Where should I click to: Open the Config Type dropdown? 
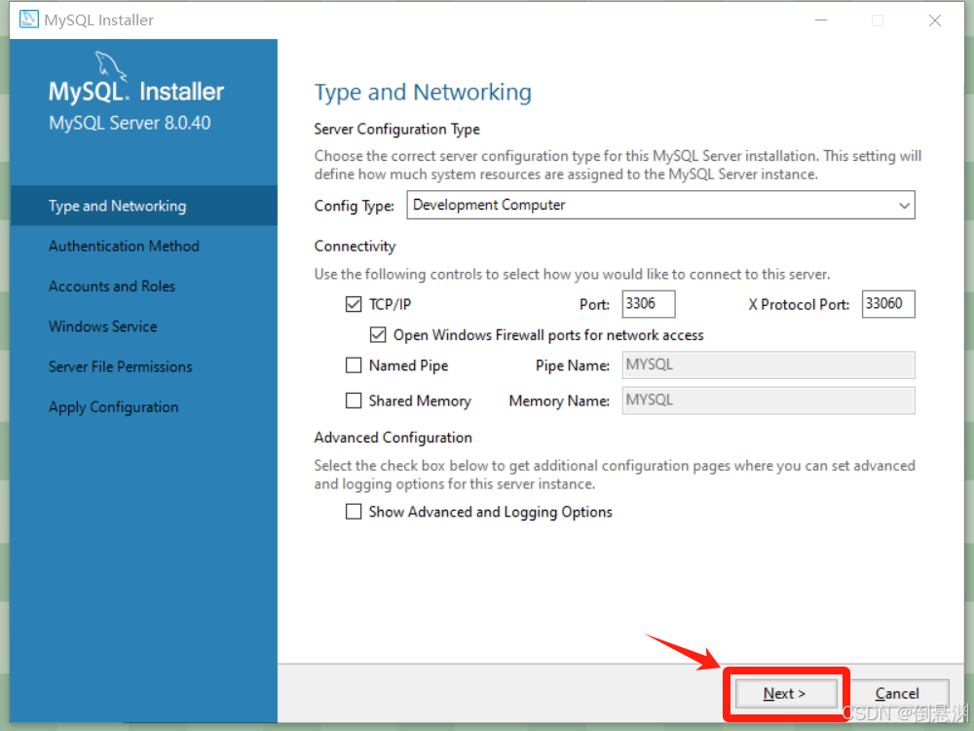661,205
